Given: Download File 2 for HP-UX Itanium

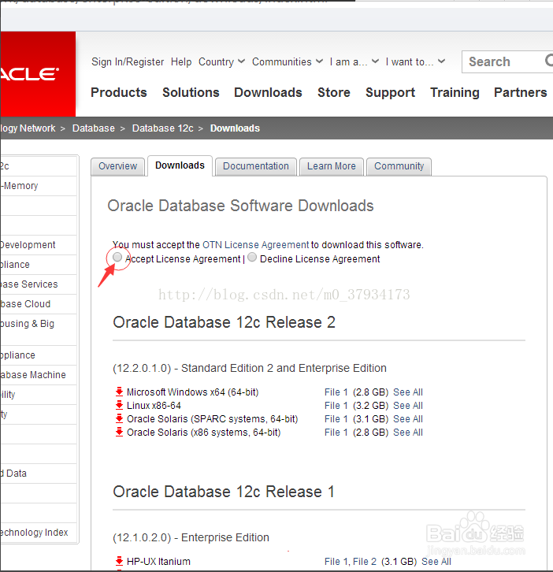Looking at the screenshot, I should 365,562.
